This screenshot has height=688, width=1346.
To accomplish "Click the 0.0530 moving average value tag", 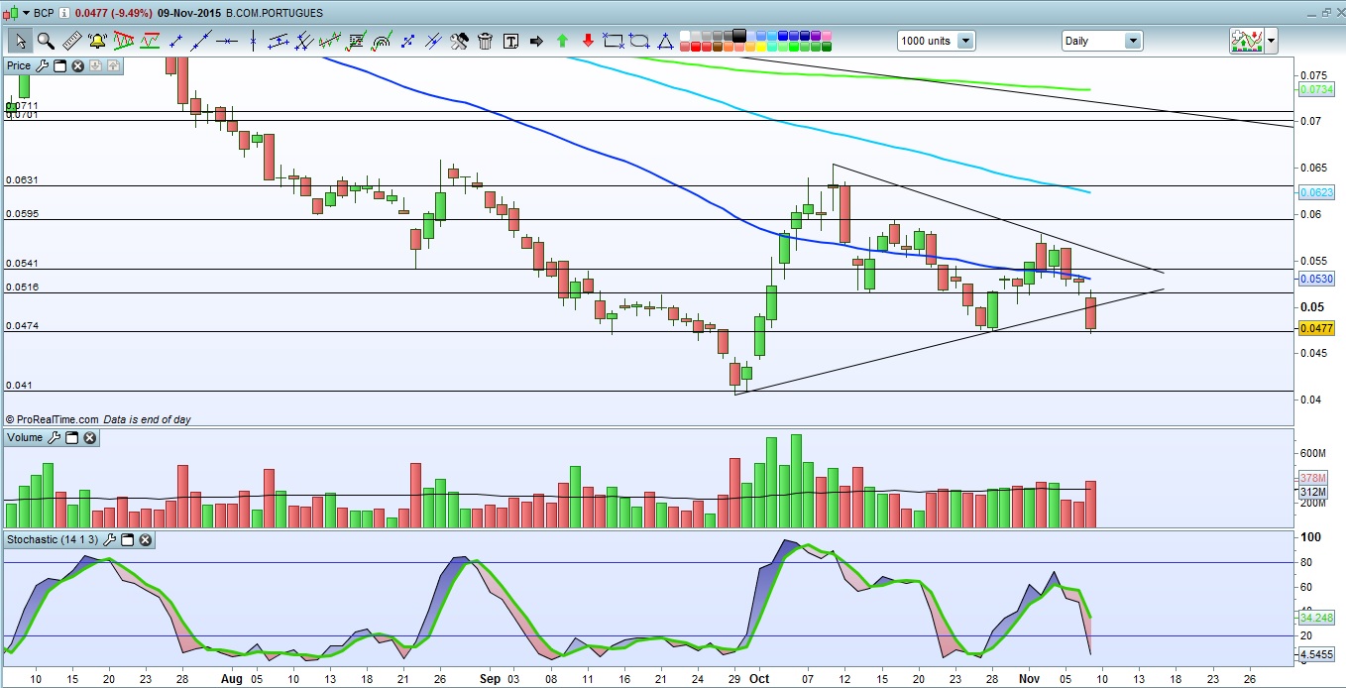I will click(x=1318, y=280).
